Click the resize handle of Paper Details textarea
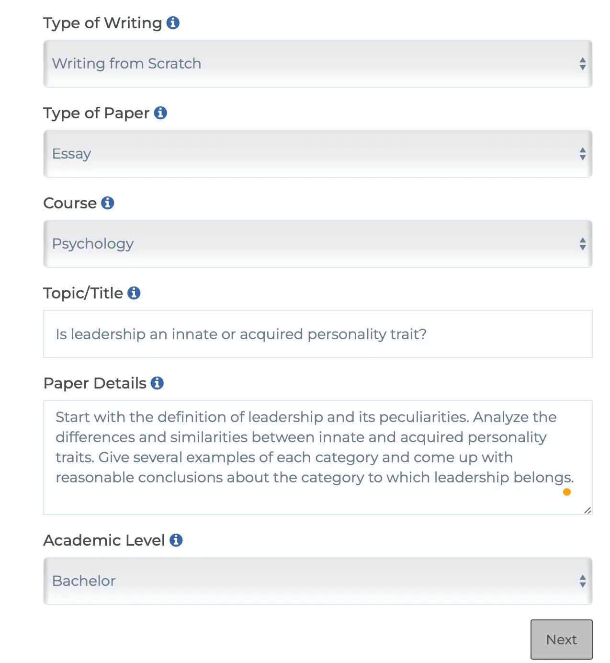Viewport: 610px width, 663px height. pyautogui.click(x=587, y=510)
